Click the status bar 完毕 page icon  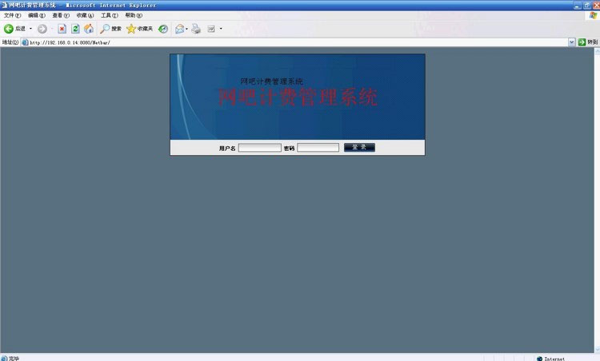point(4,359)
